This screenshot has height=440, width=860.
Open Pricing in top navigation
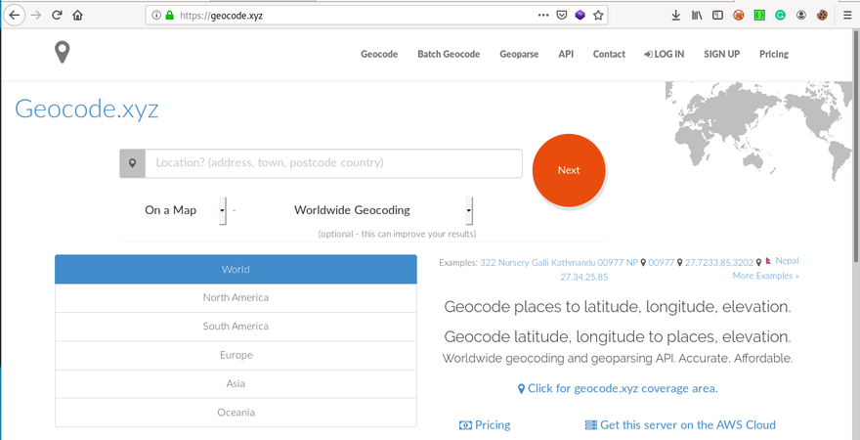[774, 55]
